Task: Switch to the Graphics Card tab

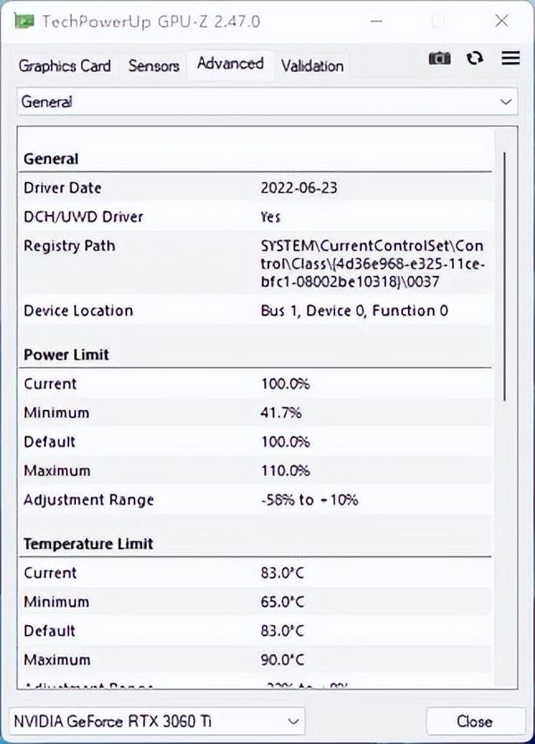Action: click(x=64, y=66)
